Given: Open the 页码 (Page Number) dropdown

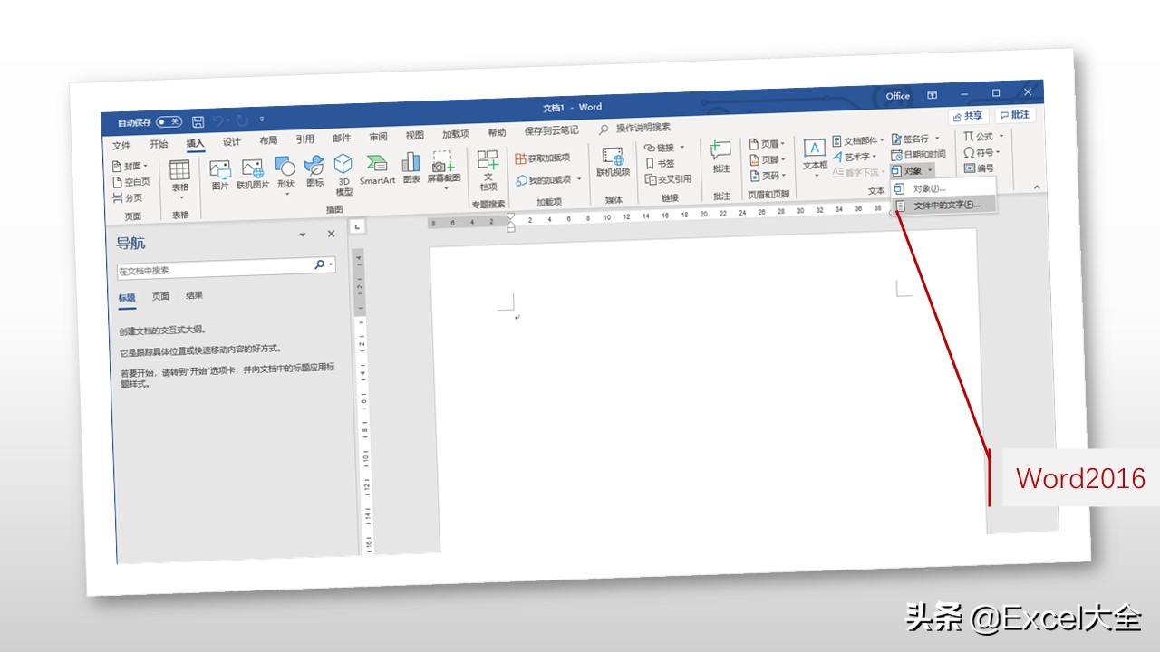Looking at the screenshot, I should (768, 176).
